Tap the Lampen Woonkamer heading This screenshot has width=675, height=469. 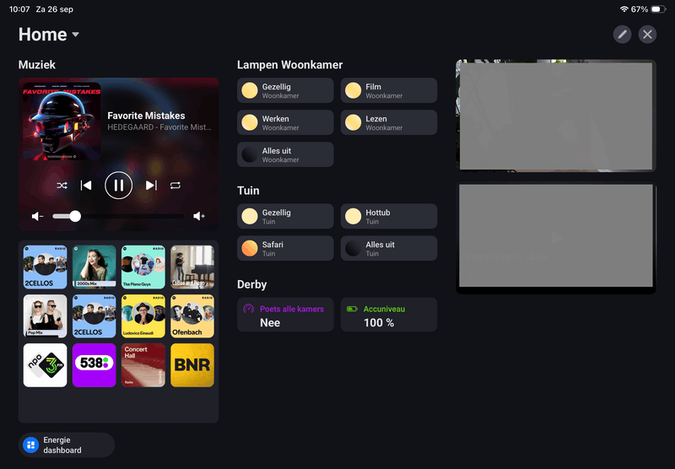point(289,65)
